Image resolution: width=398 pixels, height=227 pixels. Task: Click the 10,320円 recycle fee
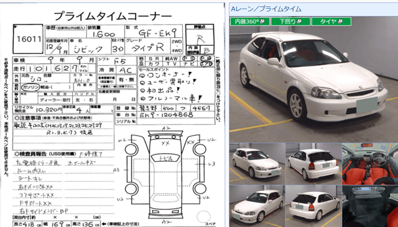49,110
